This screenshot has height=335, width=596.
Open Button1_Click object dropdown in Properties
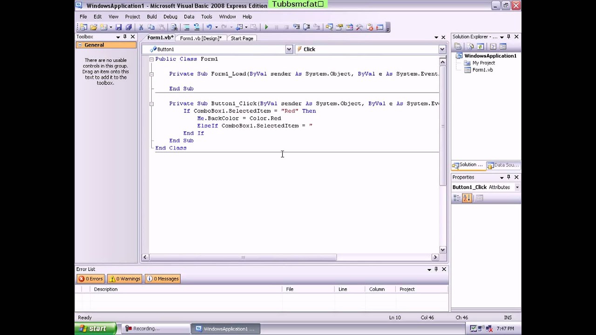coord(517,188)
